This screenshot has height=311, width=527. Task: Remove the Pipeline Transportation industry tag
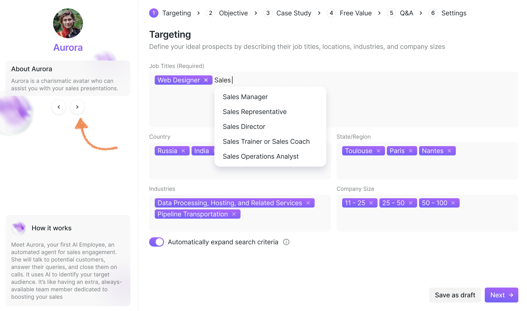coord(234,214)
